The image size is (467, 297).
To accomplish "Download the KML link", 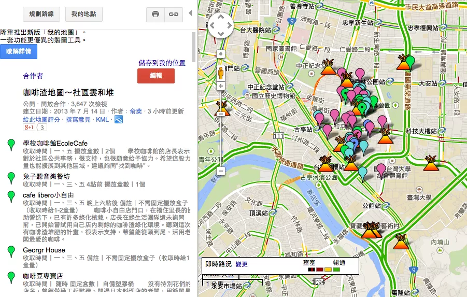I will 102,119.
